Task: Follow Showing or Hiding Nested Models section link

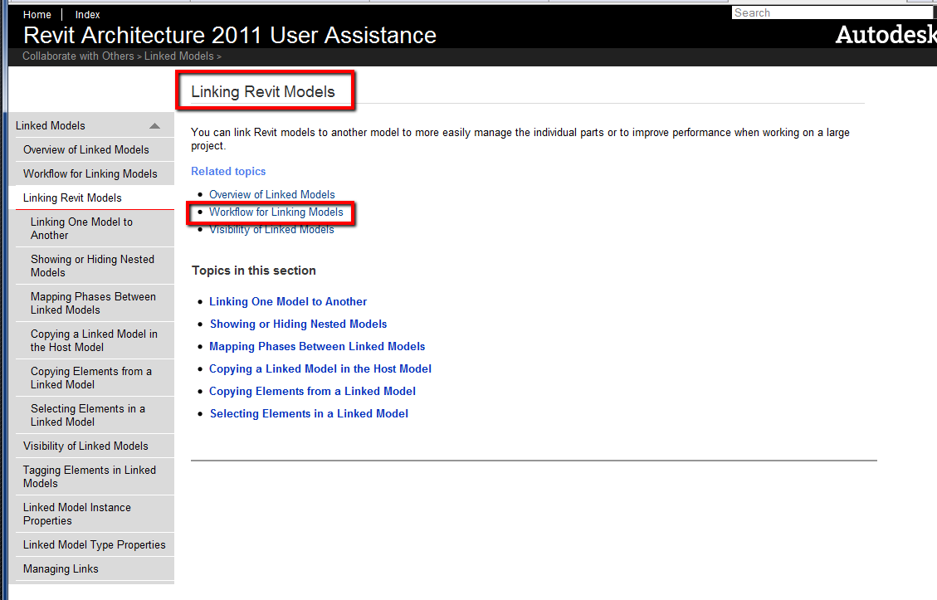Action: coord(298,324)
